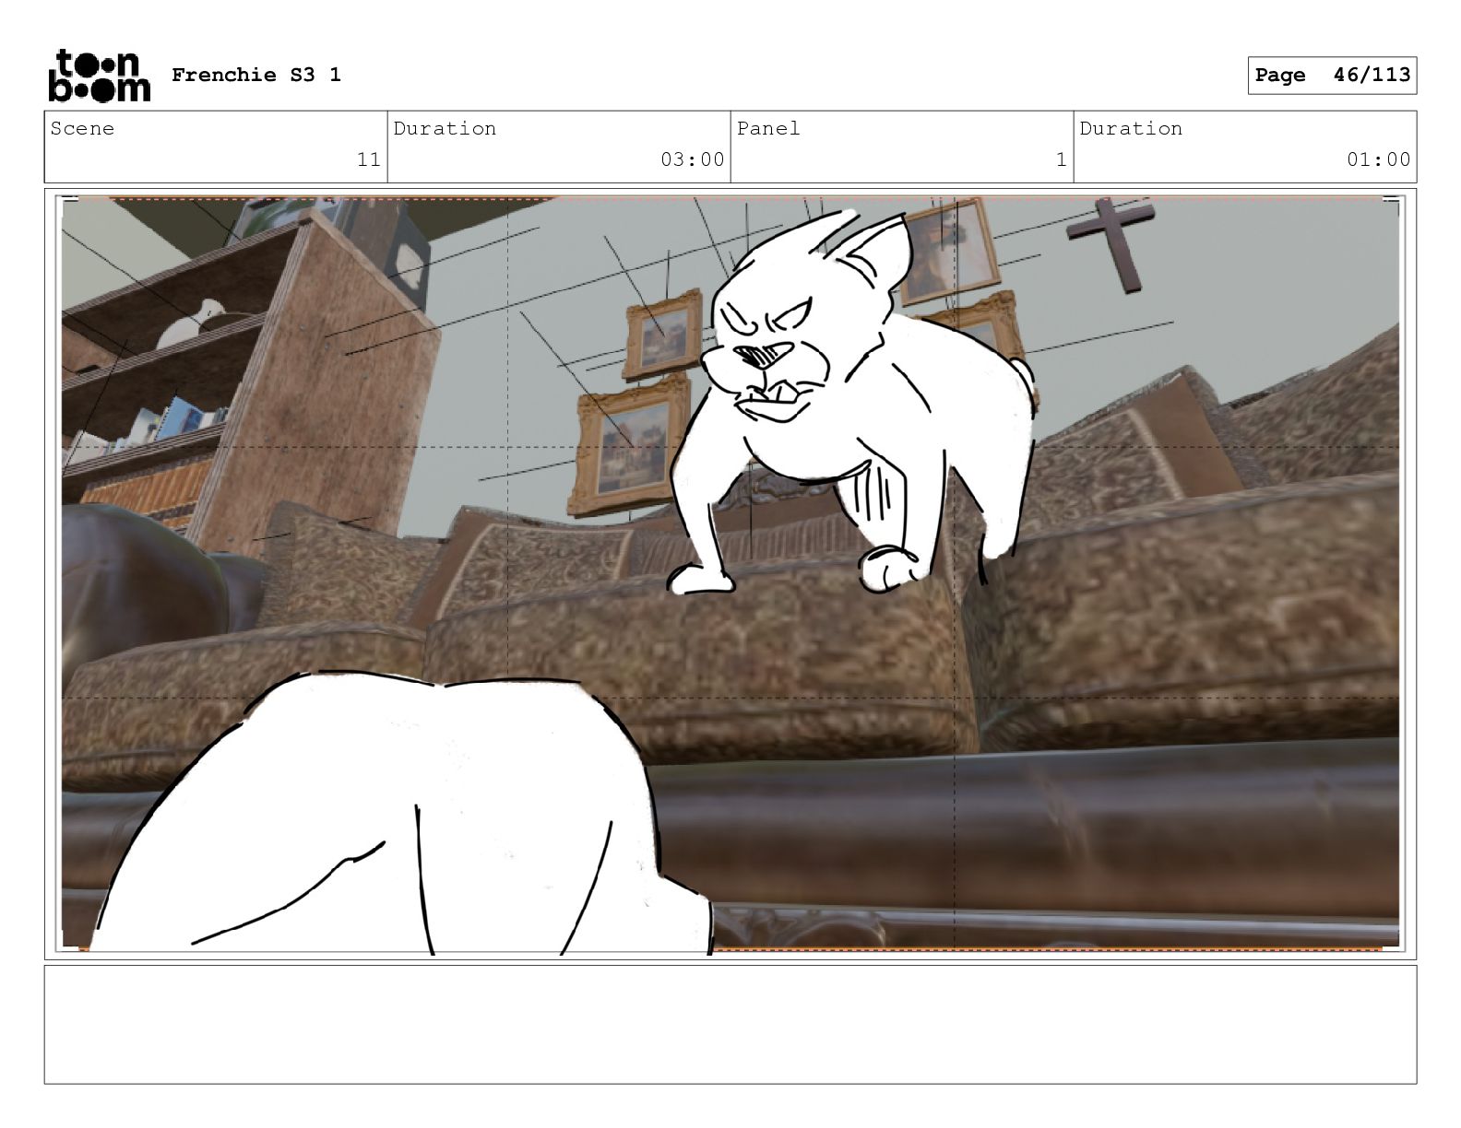Click the 'Page 46/113' page indicator
The height and width of the screenshot is (1128, 1461).
coord(1332,75)
